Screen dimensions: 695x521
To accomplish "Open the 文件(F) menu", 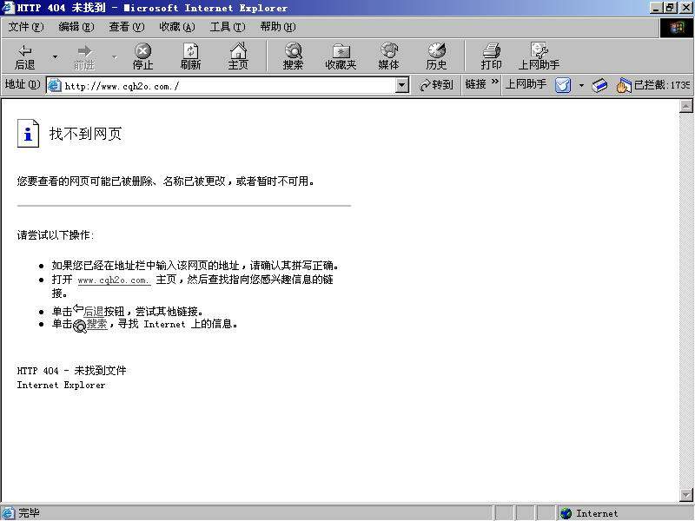I will coord(26,27).
